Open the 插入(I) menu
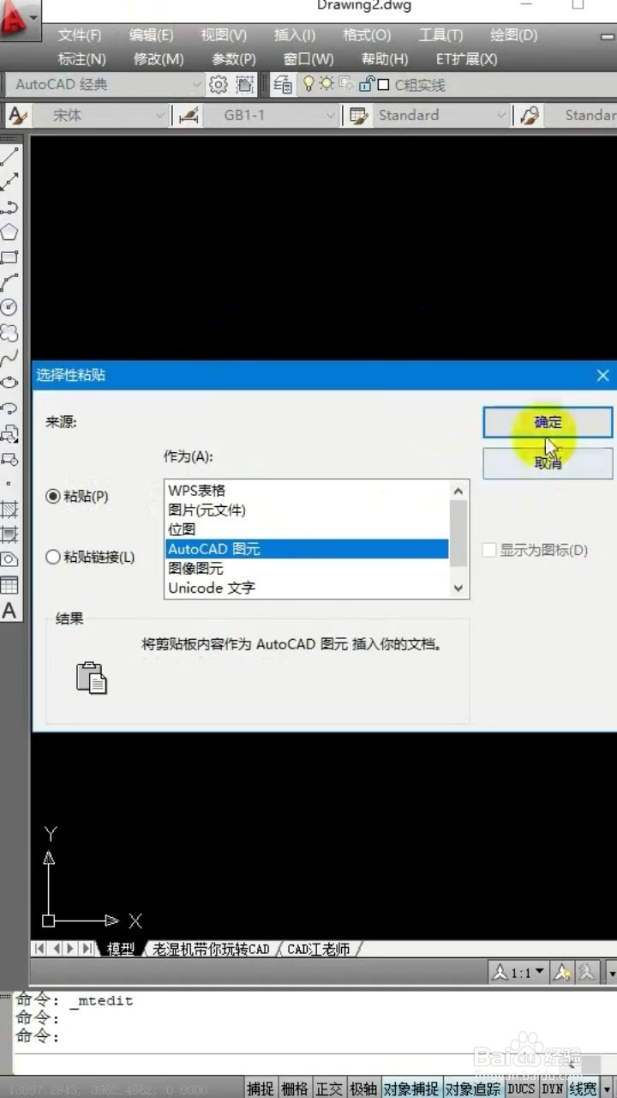Viewport: 617px width, 1098px height. 295,35
